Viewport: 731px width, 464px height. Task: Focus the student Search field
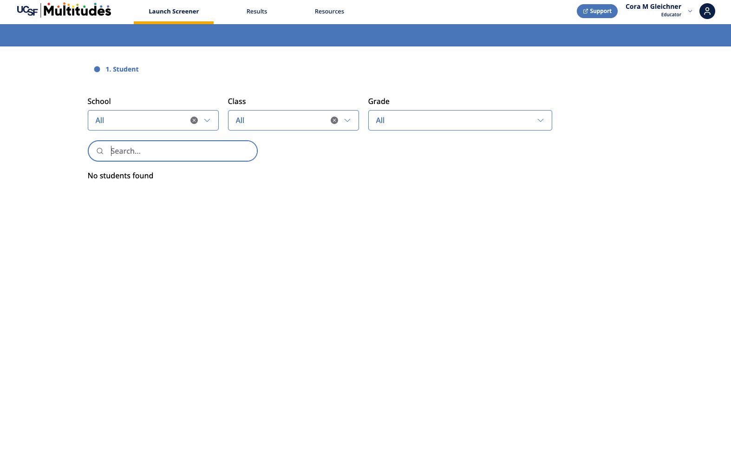point(173,151)
